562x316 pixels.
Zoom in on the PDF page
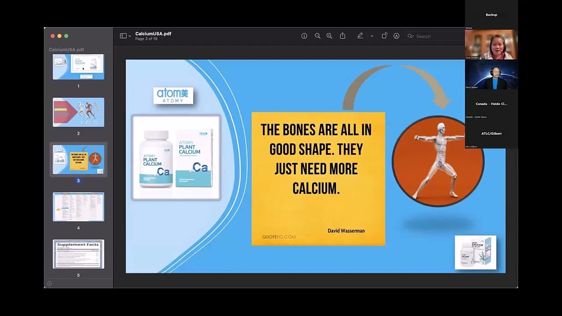pyautogui.click(x=329, y=36)
